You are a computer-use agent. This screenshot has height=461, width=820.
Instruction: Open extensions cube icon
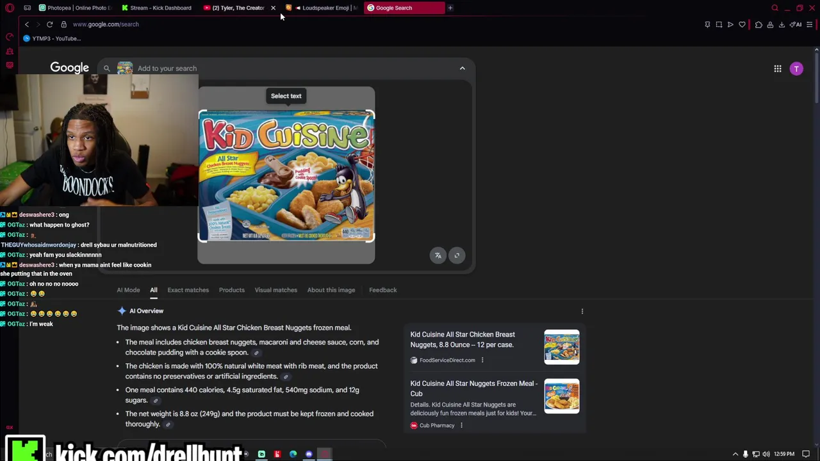(x=758, y=24)
